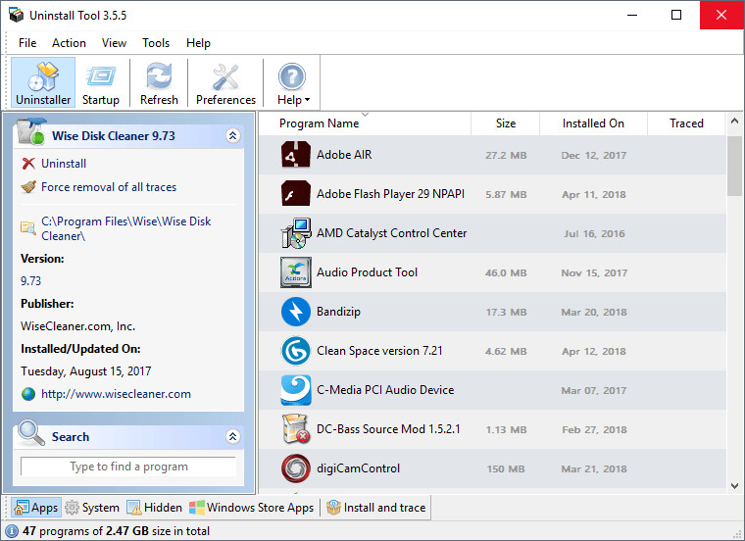745x541 pixels.
Task: Open the Tools menu
Action: click(156, 43)
